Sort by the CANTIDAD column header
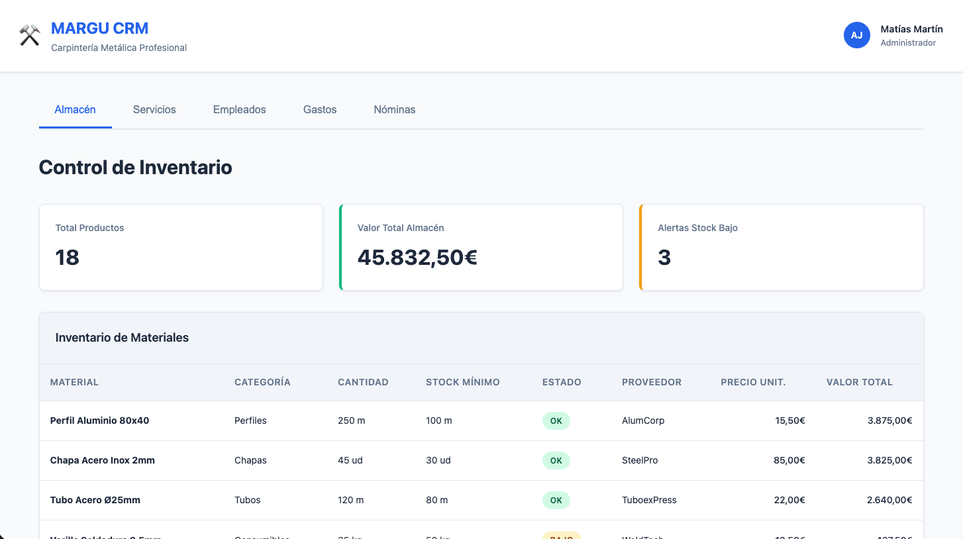This screenshot has width=963, height=539. click(x=362, y=382)
